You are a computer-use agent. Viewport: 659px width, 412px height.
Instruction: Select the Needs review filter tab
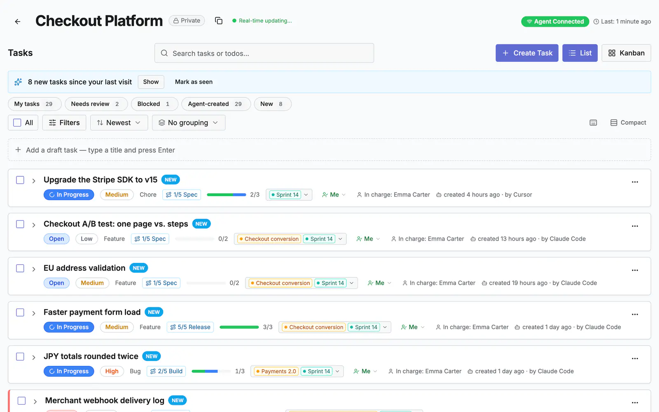click(96, 104)
